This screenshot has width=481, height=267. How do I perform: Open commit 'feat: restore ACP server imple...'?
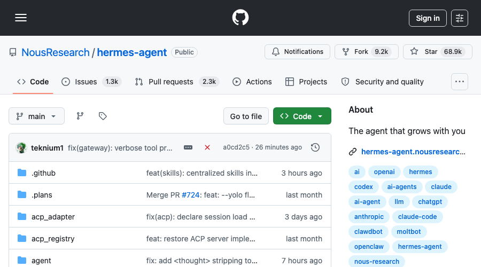[x=200, y=239]
